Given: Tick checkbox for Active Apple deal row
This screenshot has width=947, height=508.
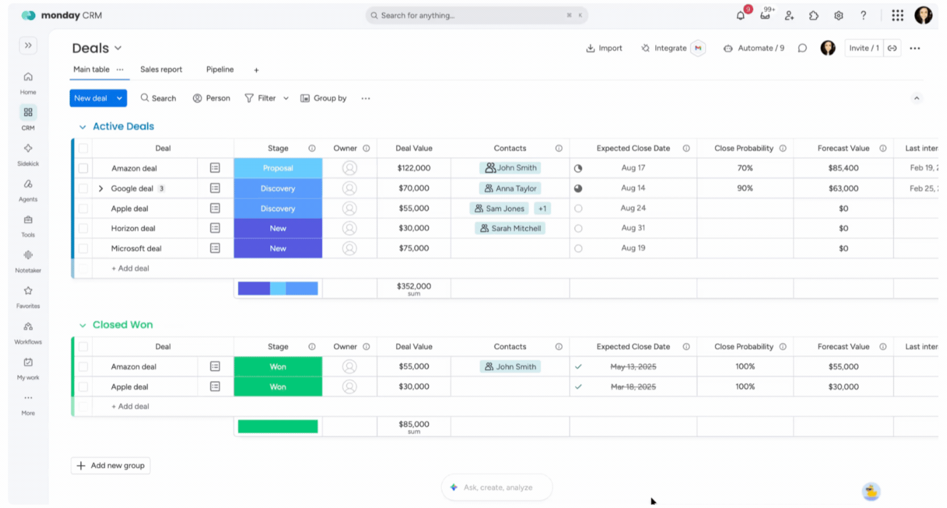Looking at the screenshot, I should tap(83, 209).
